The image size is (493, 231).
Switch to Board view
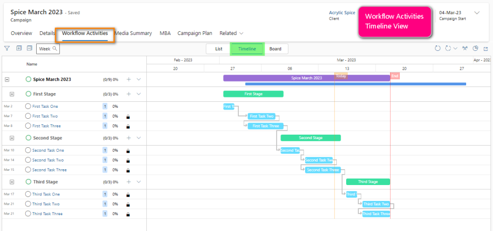tap(275, 49)
